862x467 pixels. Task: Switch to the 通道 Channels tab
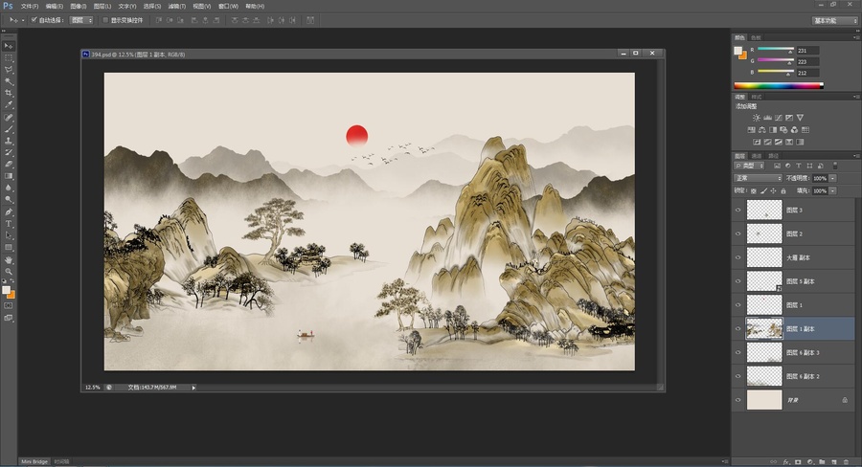click(x=757, y=156)
